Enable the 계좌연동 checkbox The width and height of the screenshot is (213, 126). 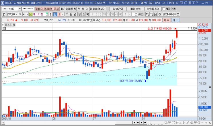point(164,9)
